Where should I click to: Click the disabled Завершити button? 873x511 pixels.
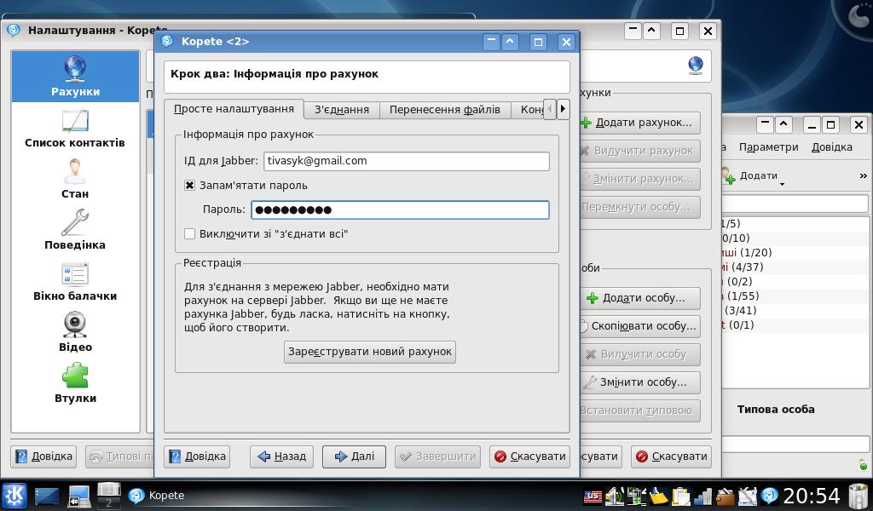pyautogui.click(x=437, y=456)
